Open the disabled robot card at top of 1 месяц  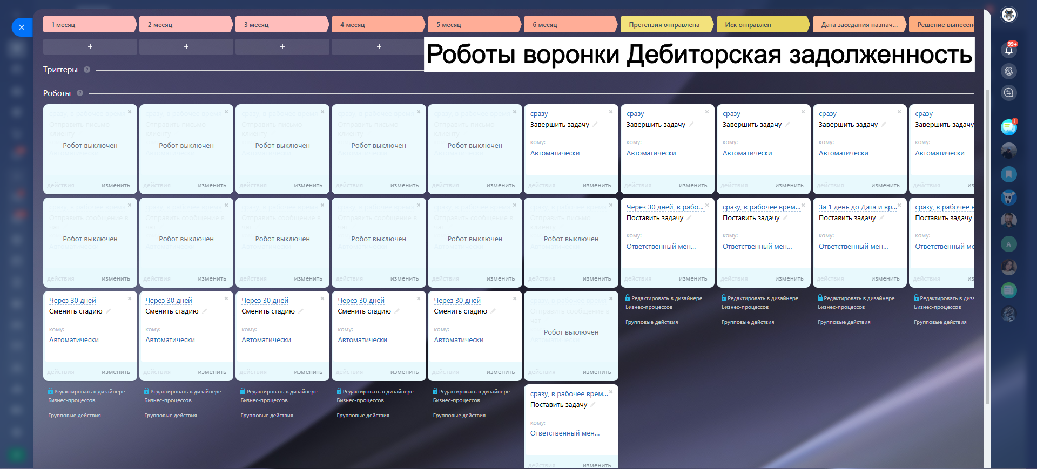(x=90, y=149)
